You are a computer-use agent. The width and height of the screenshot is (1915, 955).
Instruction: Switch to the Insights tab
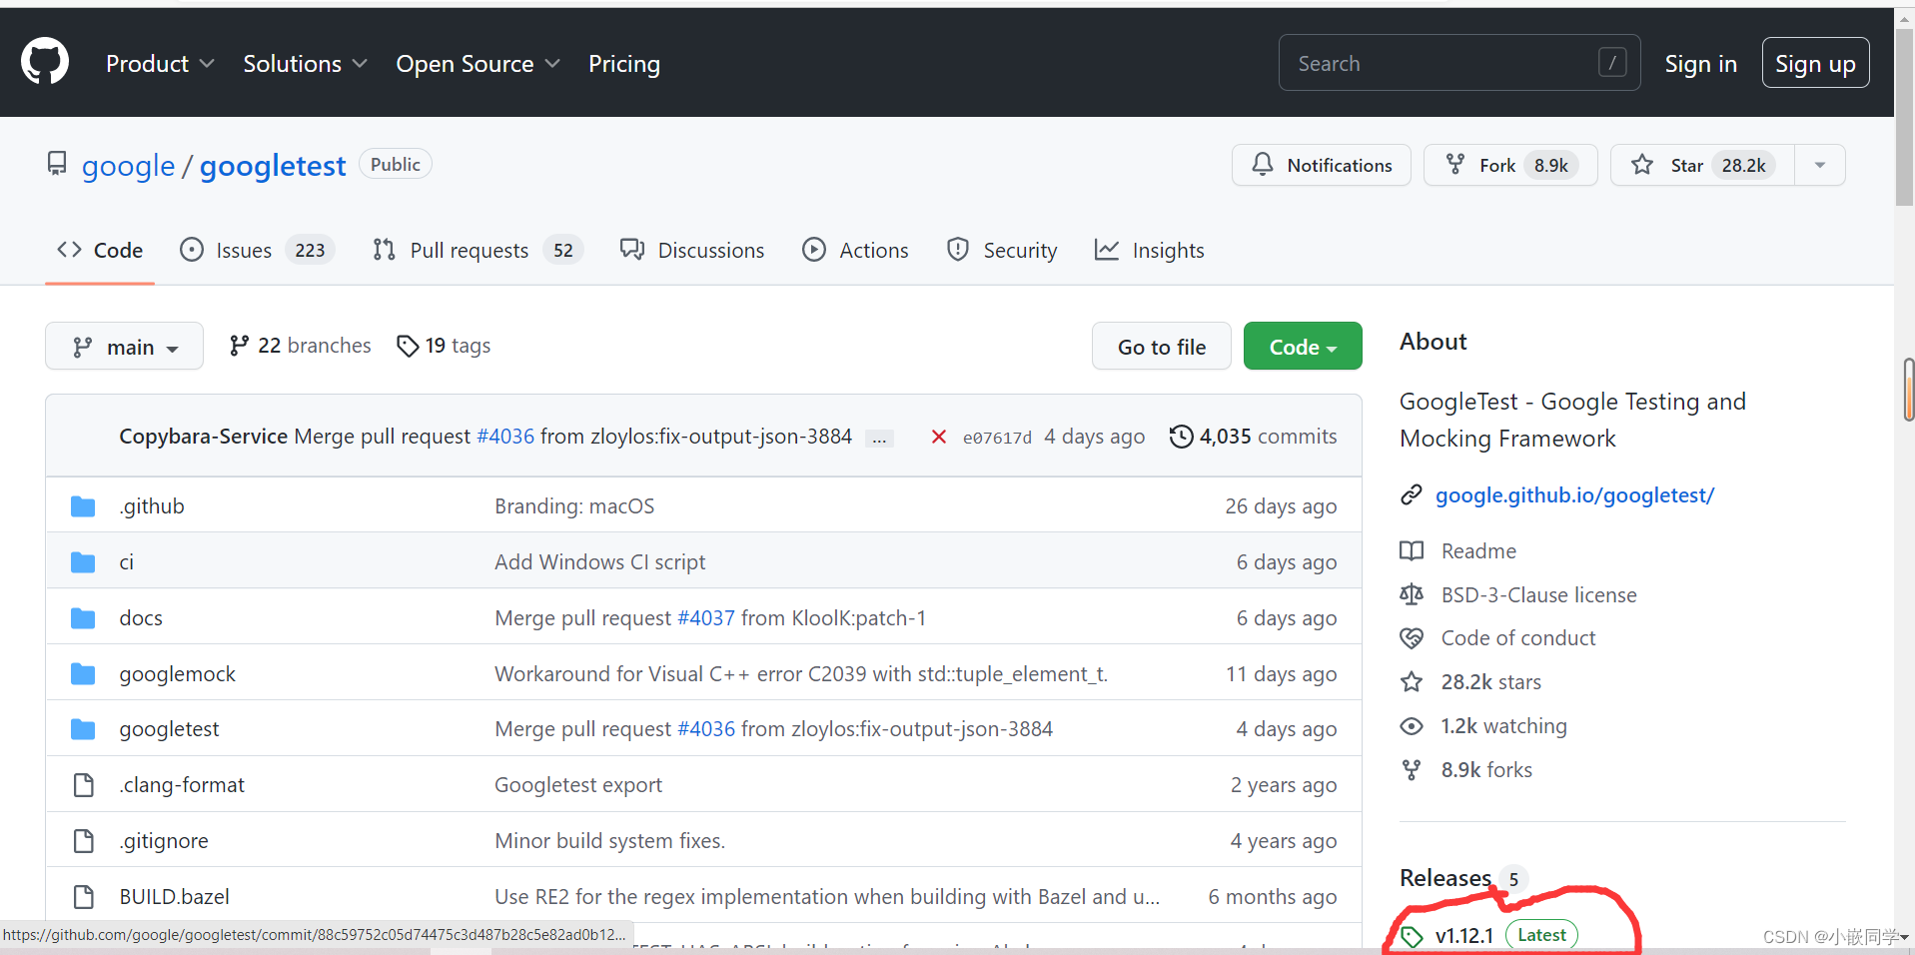pyautogui.click(x=1150, y=250)
